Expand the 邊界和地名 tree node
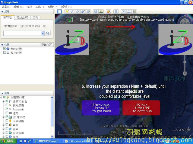193x144 pixels. pos(4,101)
